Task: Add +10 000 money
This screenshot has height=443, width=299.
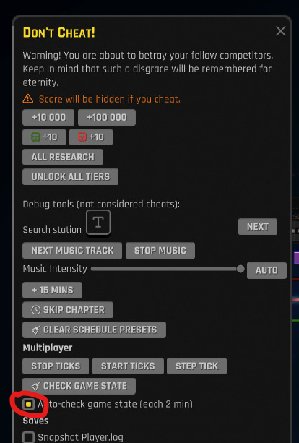Action: pos(48,118)
